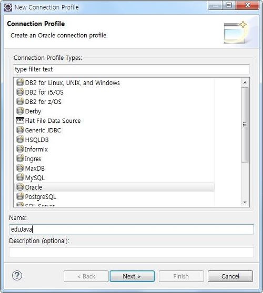Select MaxDB in the types list
This screenshot has width=263, height=293.
click(x=35, y=169)
